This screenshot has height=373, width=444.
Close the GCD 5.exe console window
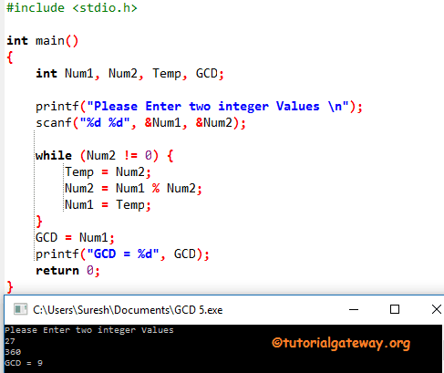click(437, 309)
